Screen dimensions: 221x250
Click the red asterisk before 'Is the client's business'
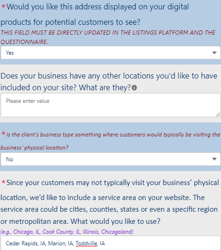pyautogui.click(x=3, y=134)
